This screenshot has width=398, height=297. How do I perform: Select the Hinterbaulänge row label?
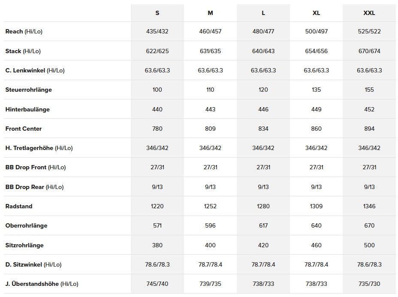point(27,109)
